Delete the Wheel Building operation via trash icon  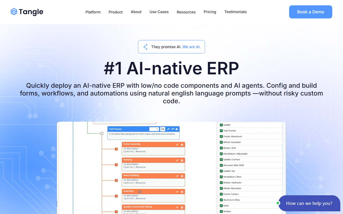(182, 176)
